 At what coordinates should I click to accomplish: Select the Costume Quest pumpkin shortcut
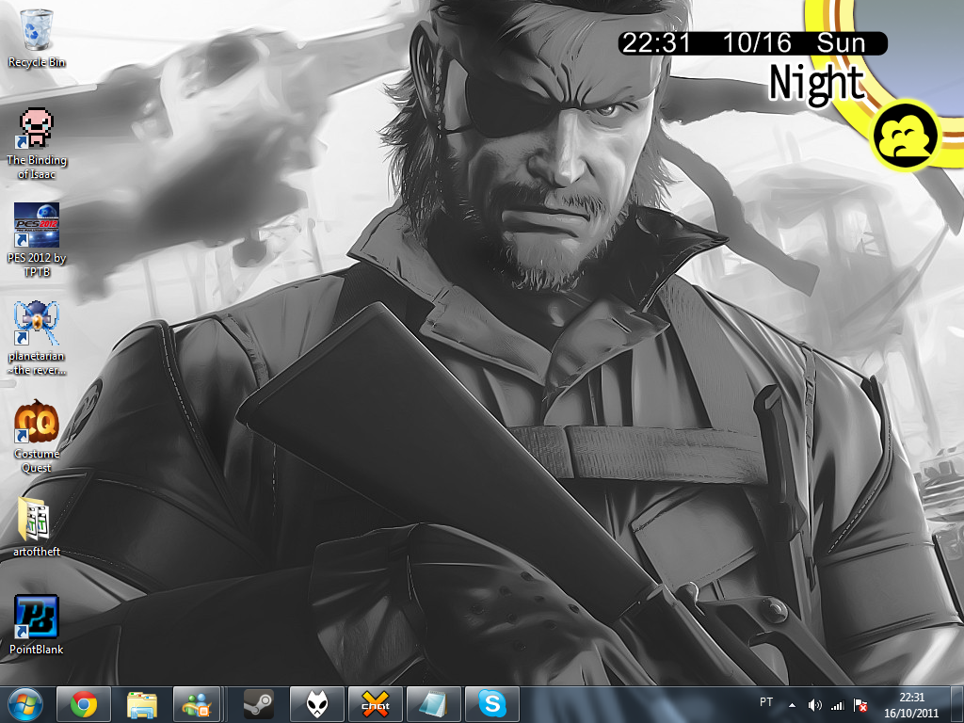tap(37, 437)
